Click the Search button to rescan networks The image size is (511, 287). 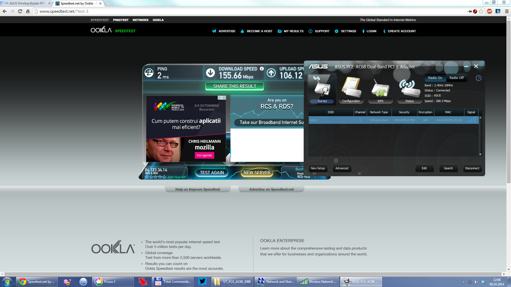448,168
